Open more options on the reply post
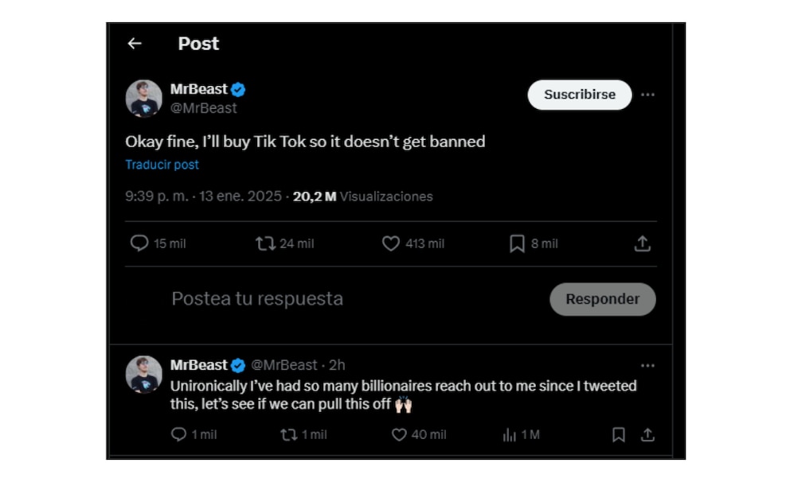This screenshot has width=790, height=482. click(647, 366)
